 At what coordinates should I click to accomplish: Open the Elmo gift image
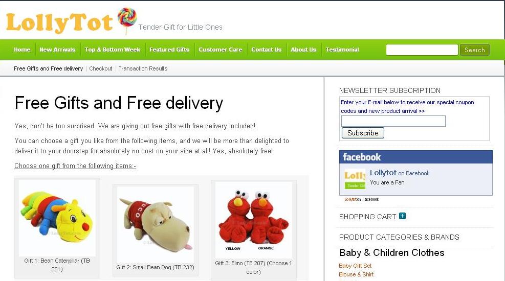[253, 220]
